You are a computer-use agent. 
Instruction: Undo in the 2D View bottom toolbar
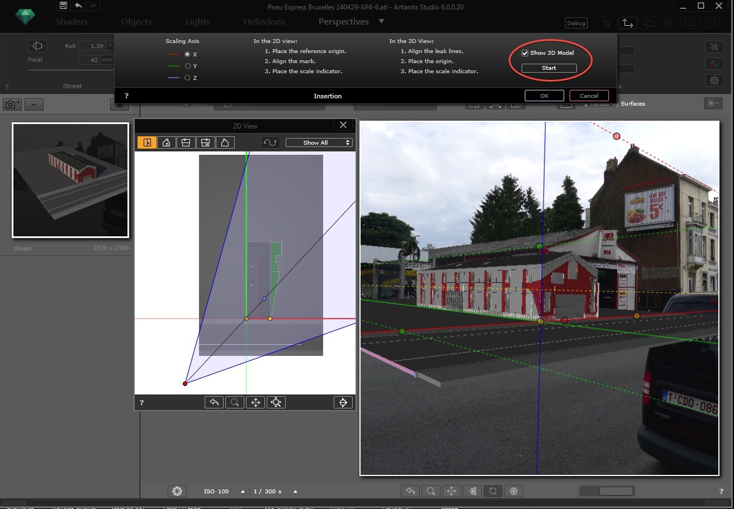(214, 402)
